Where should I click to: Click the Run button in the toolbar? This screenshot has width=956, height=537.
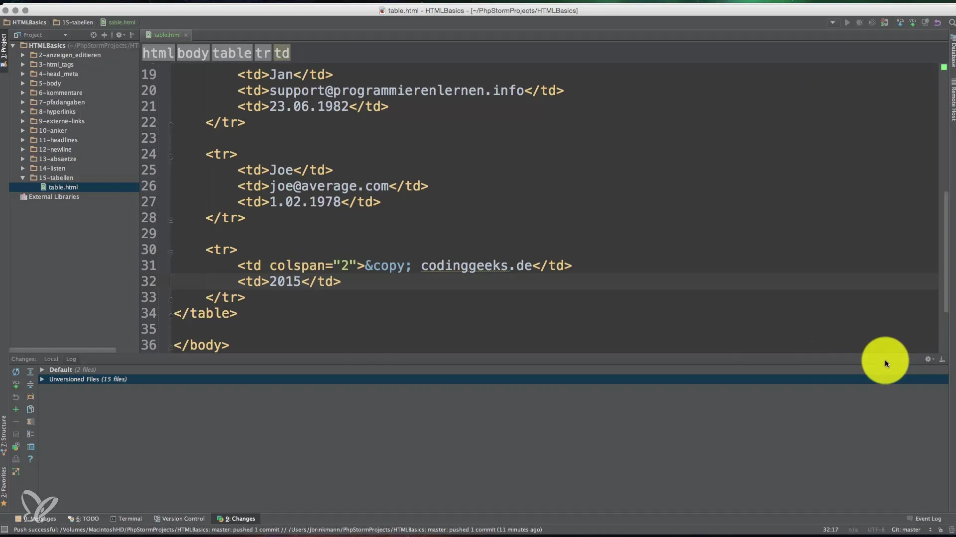847,22
